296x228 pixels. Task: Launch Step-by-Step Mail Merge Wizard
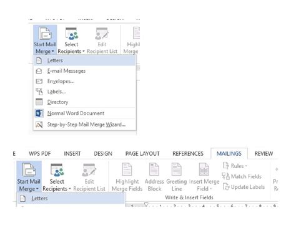pos(85,125)
